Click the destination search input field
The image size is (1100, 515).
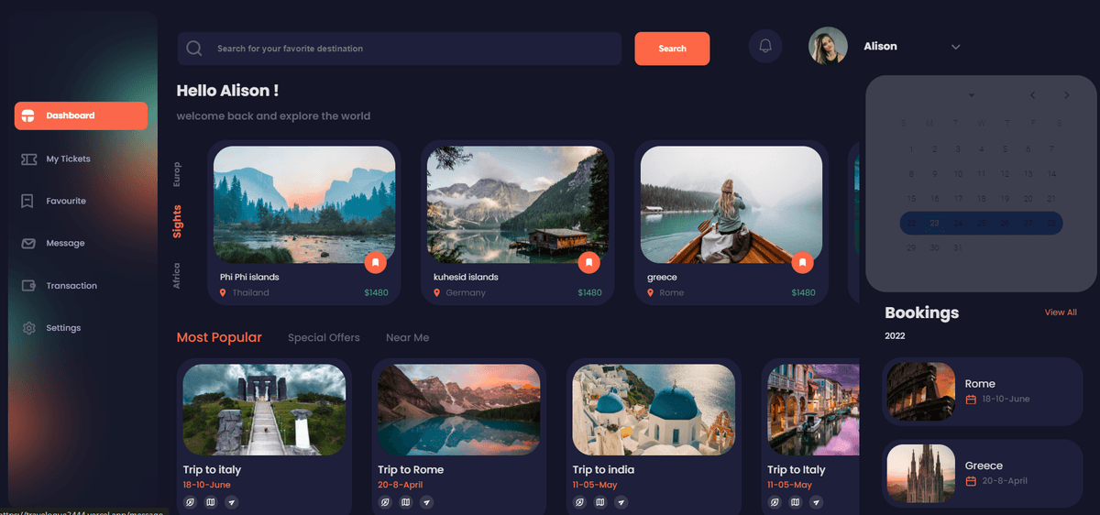click(412, 49)
